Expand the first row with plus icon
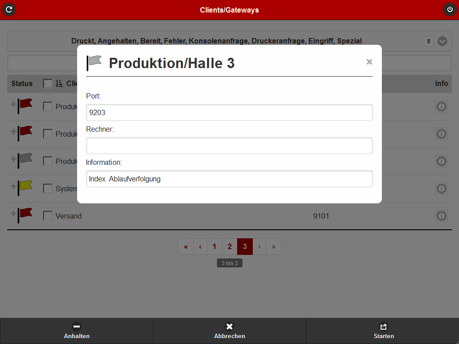The width and height of the screenshot is (459, 344). pos(13,104)
